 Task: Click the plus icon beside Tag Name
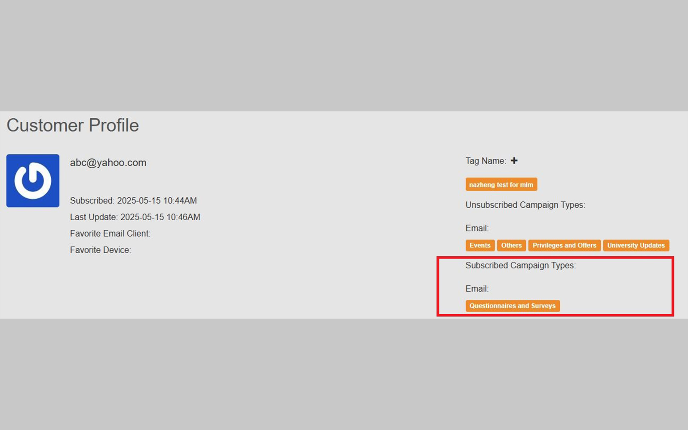pos(514,161)
